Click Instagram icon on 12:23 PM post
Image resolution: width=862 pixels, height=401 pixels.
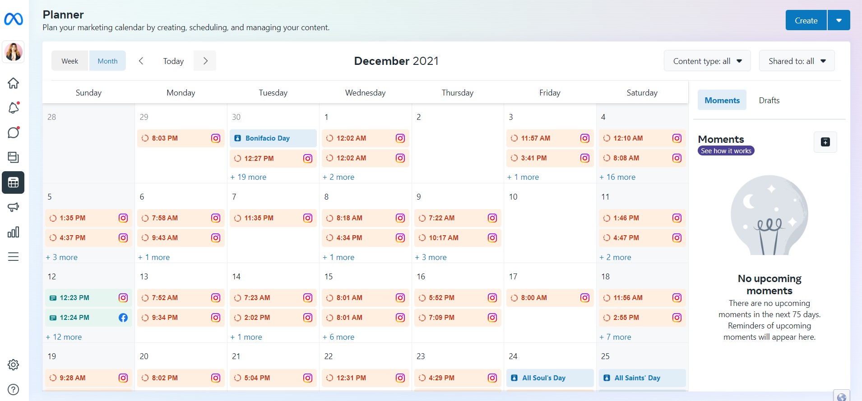click(x=123, y=298)
